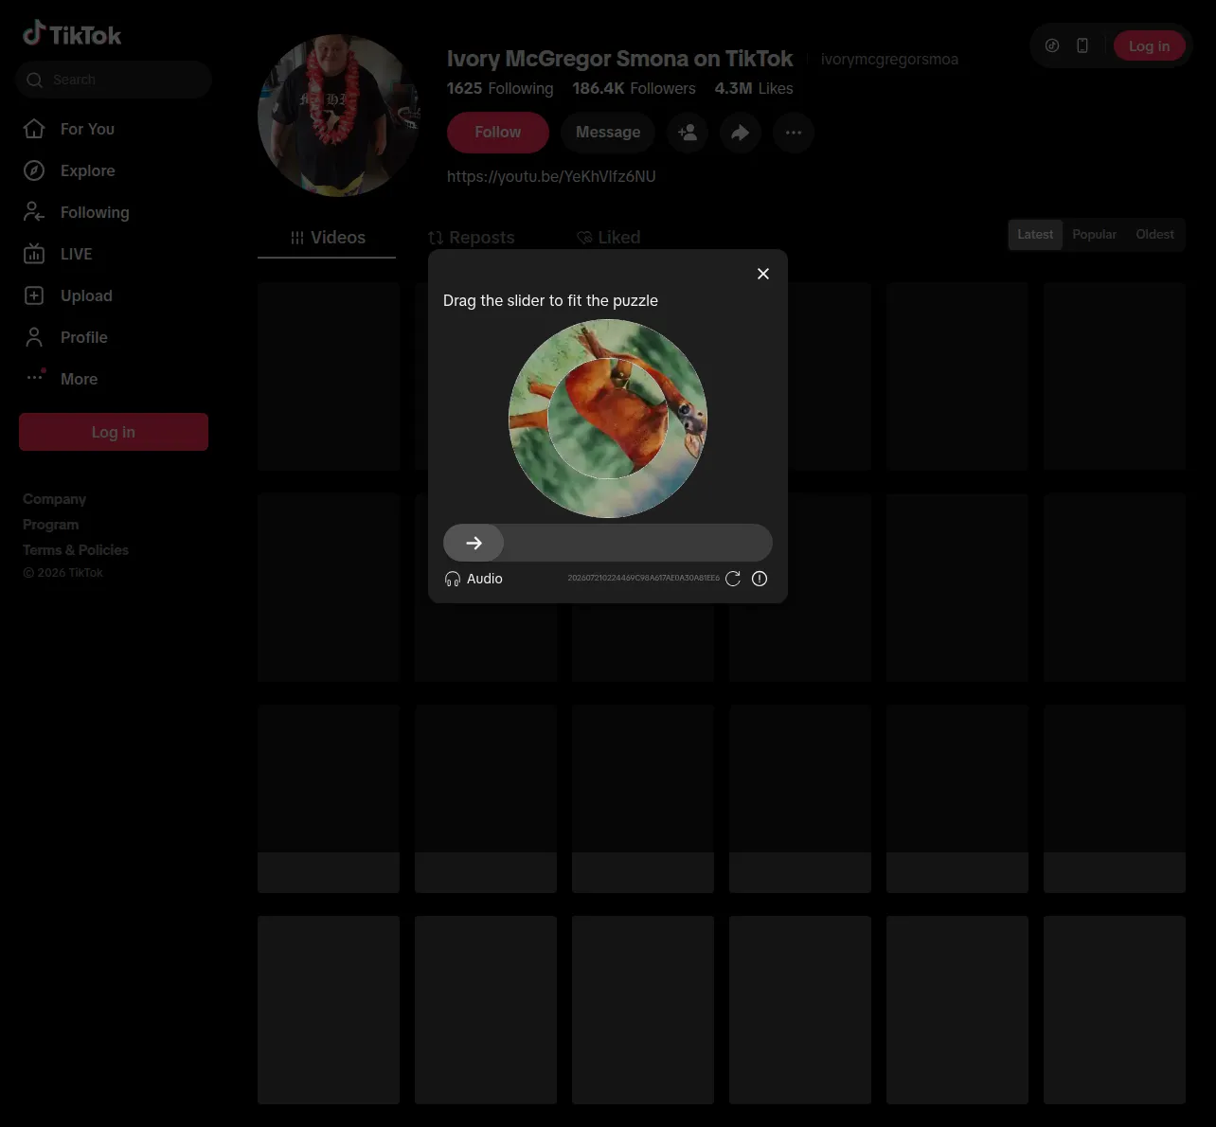Switch to the Videos tab
Screen dimensions: 1216x1127
[x=327, y=238]
